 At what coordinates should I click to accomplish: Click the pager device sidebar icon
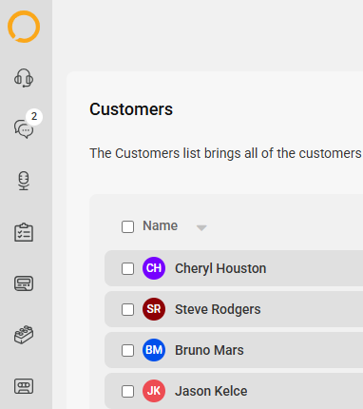point(24,283)
